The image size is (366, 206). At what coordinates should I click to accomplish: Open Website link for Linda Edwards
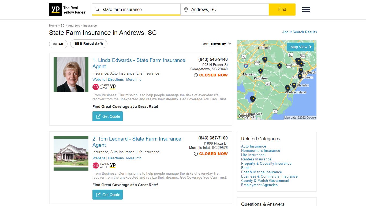click(99, 79)
